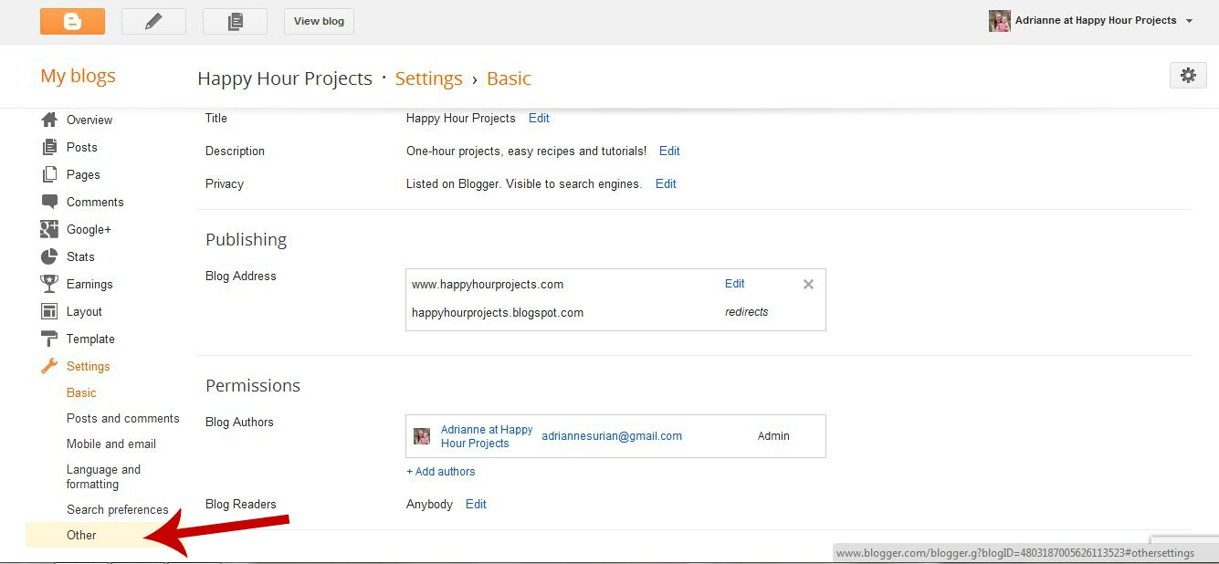Viewport: 1219px width, 564px height.
Task: Open Earnings section
Action: coord(89,284)
